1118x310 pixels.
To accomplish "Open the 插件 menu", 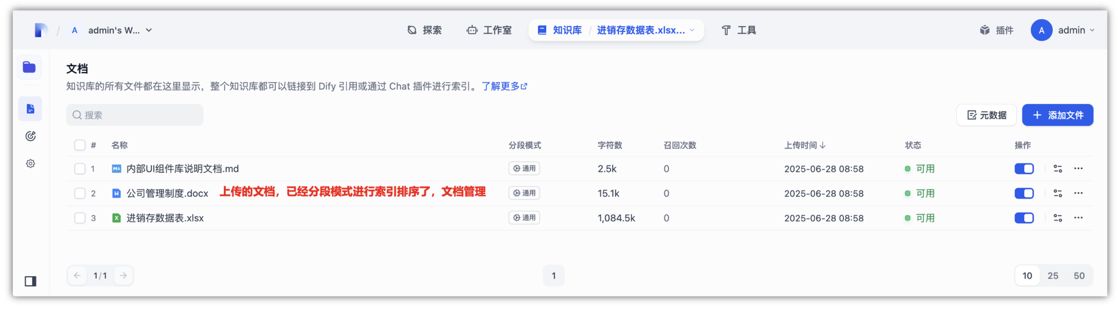I will click(x=996, y=30).
